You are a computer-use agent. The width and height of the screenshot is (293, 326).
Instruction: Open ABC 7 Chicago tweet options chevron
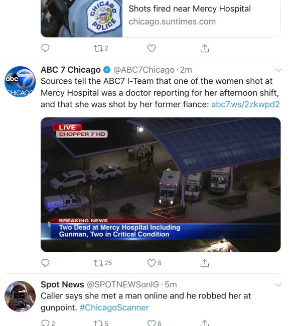coord(278,70)
